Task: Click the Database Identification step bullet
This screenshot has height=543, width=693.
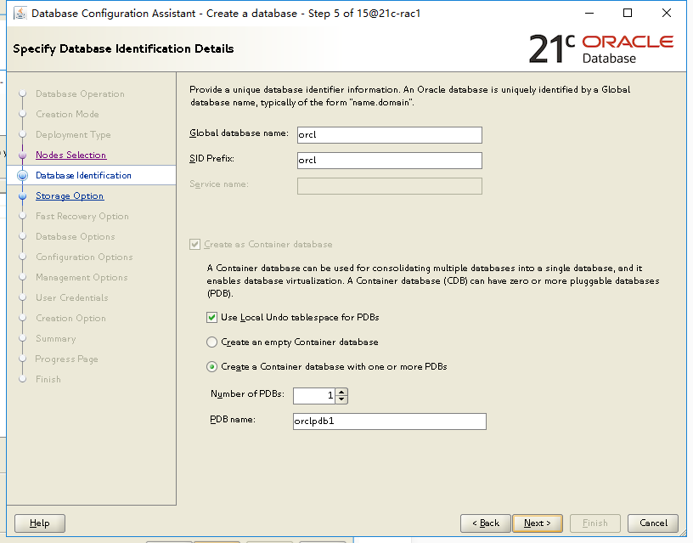Action: click(23, 176)
